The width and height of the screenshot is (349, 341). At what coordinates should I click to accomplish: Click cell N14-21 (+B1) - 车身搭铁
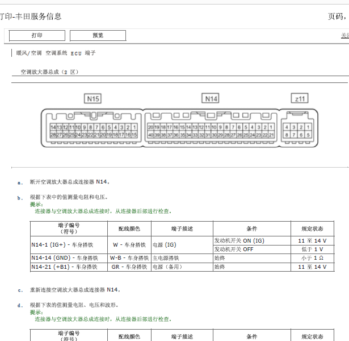pyautogui.click(x=69, y=267)
